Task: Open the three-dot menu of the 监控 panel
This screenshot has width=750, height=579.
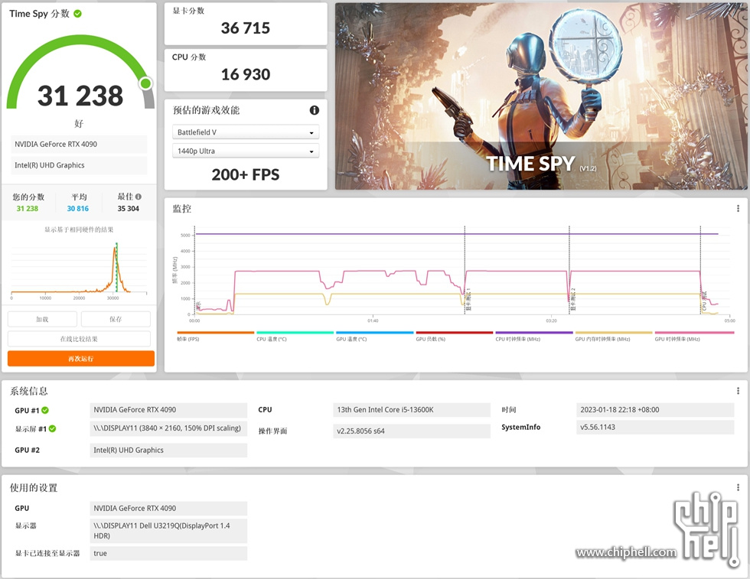Action: click(738, 209)
